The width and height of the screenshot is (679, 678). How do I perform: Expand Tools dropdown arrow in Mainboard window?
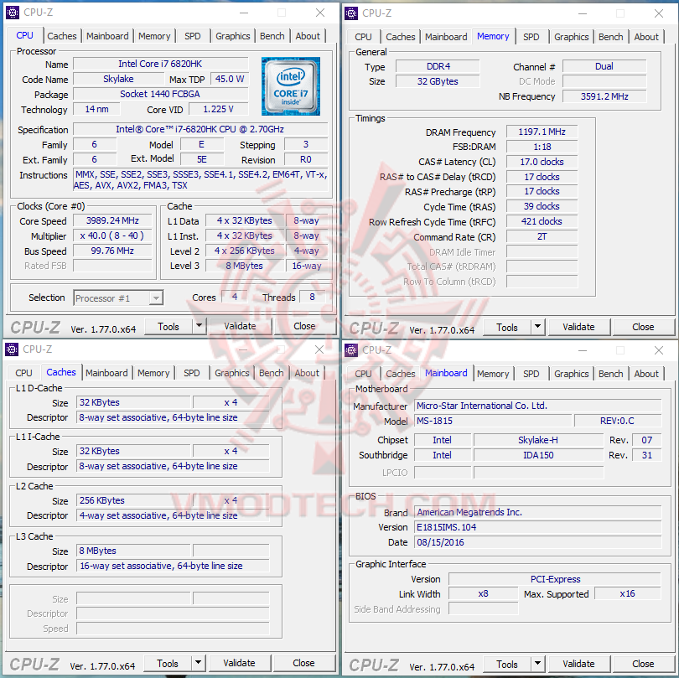538,664
